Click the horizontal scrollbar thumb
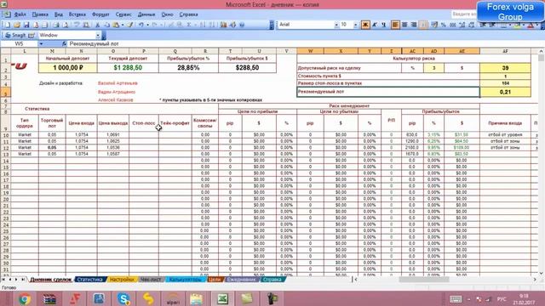The height and width of the screenshot is (306, 545). coord(424,280)
